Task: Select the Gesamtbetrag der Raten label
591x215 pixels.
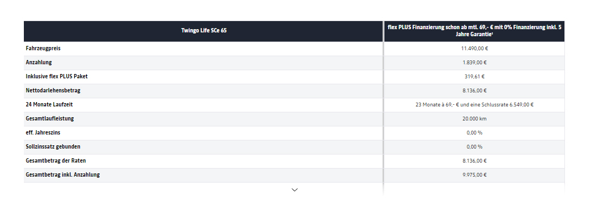Action: pos(56,160)
